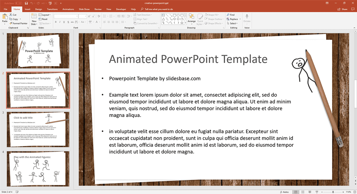Click the Zoom out minus button
357x194 pixels.
click(x=322, y=192)
